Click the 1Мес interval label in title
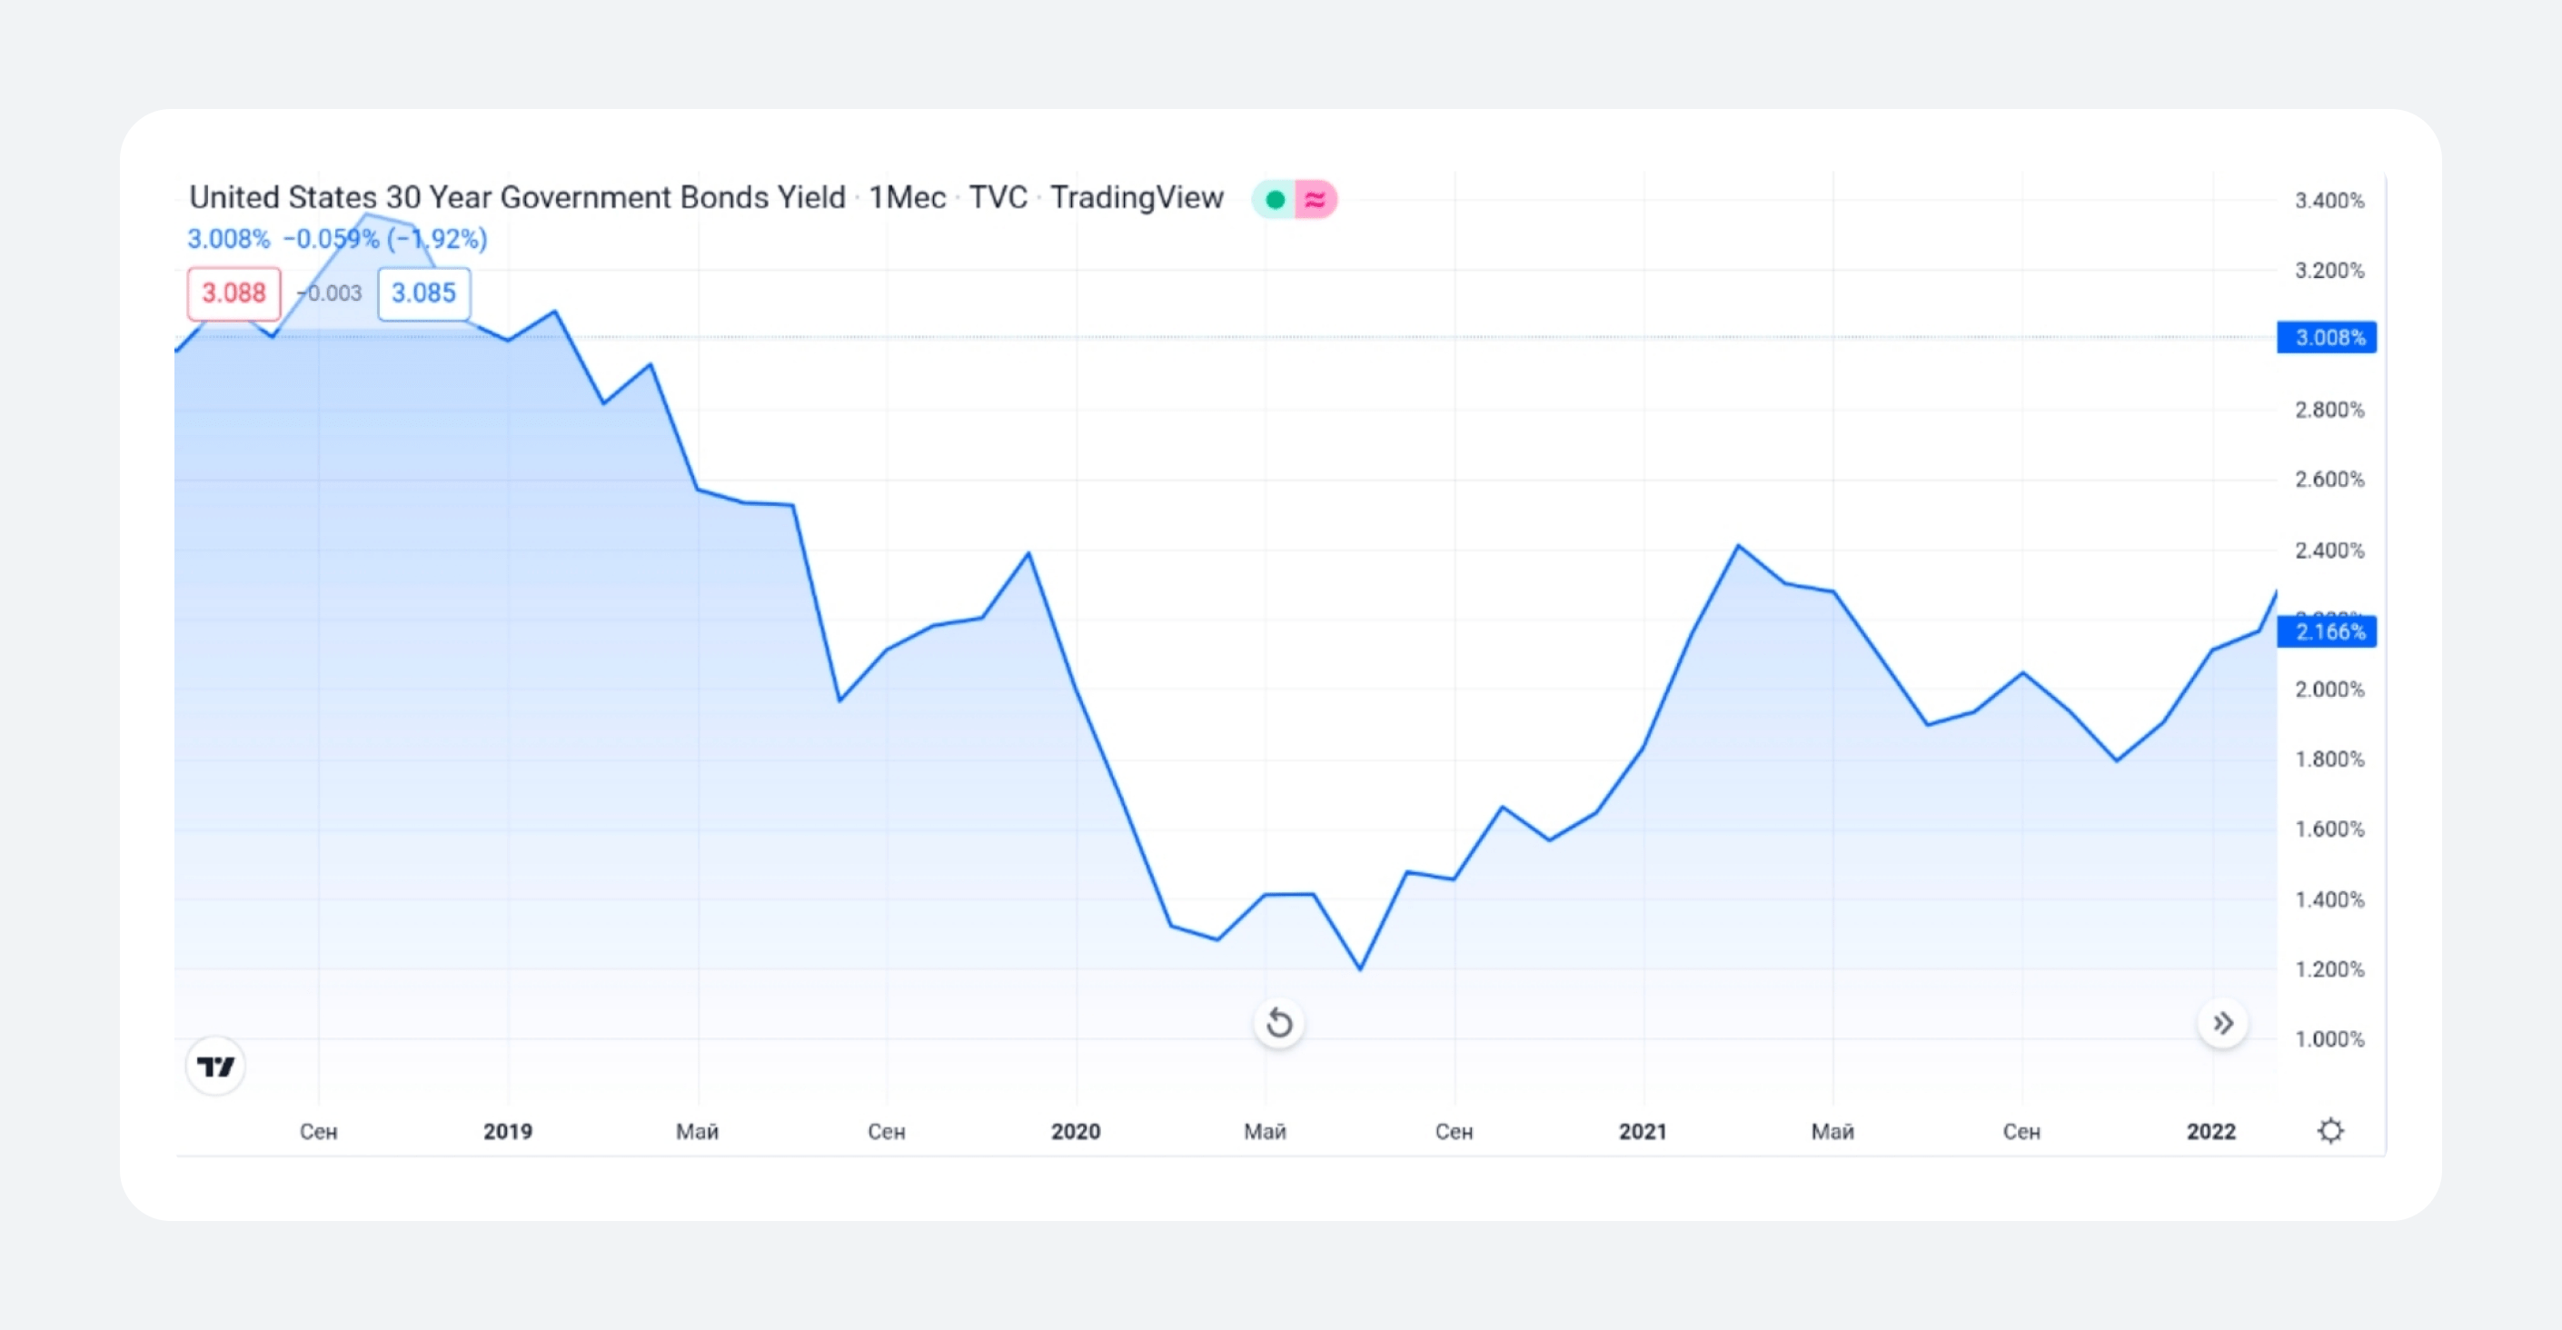The image size is (2562, 1330). click(907, 197)
